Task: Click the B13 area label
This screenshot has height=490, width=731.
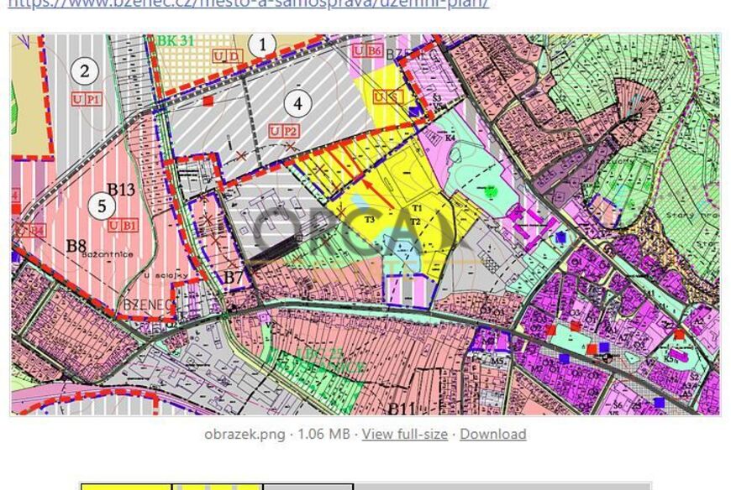Action: click(x=120, y=190)
